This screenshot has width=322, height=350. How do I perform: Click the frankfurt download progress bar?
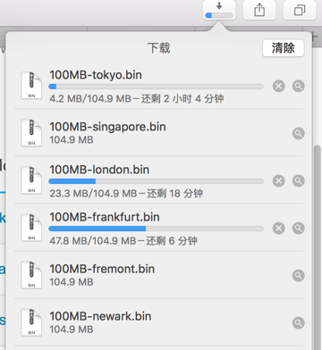156,229
